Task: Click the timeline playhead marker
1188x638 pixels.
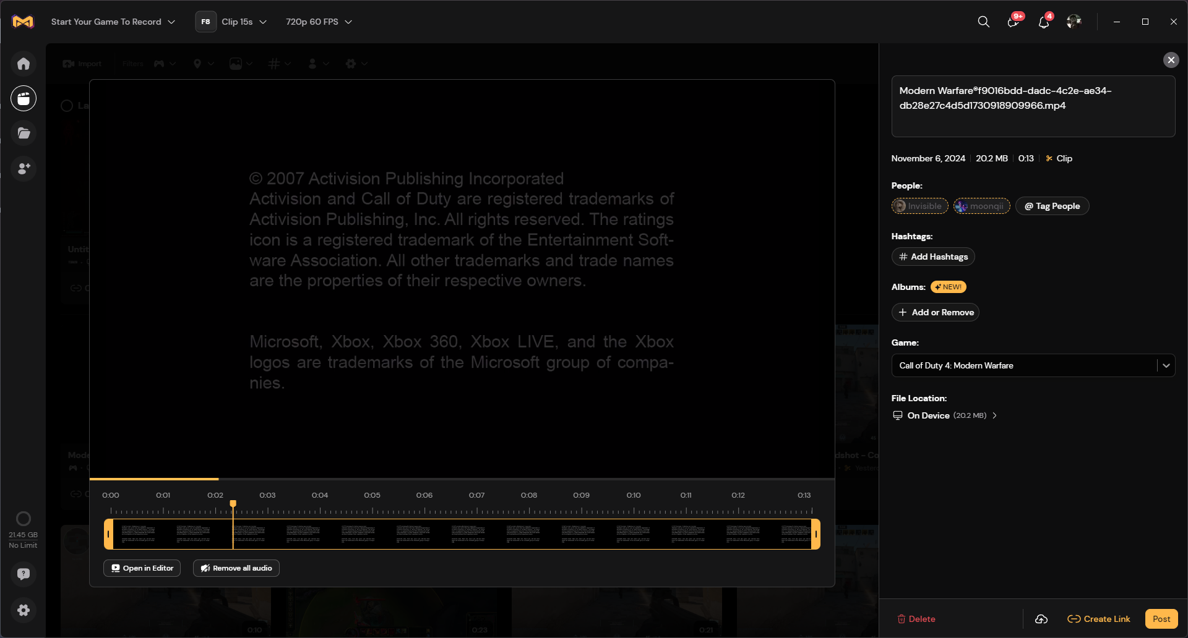Action: coord(233,504)
